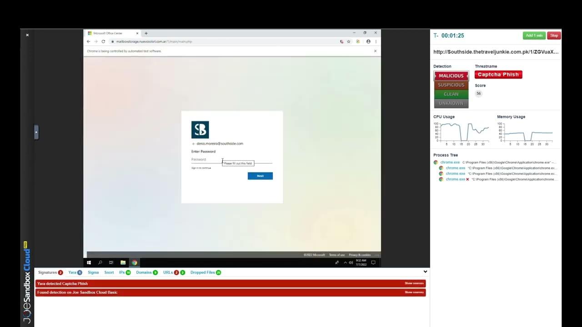Open the Task View icon

click(x=111, y=263)
